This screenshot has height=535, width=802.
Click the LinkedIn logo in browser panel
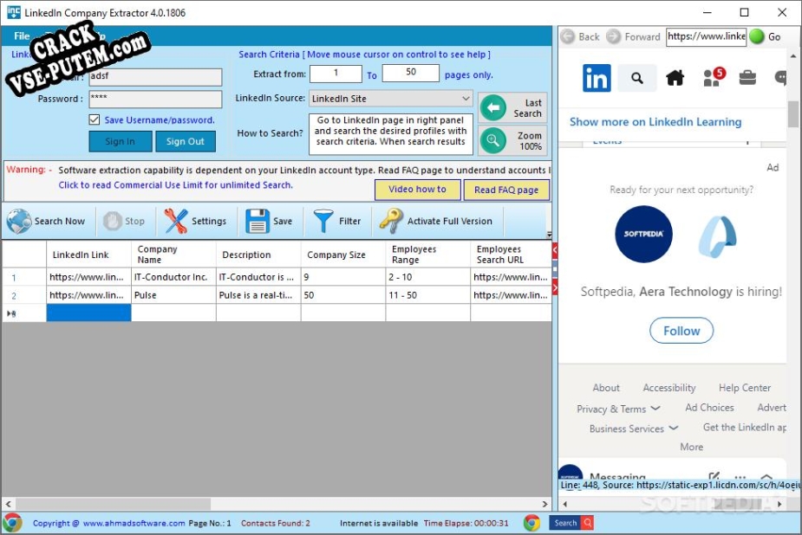click(x=597, y=78)
